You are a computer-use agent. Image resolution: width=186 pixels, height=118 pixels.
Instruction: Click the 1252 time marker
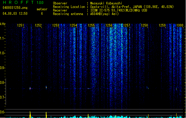pos(38,25)
